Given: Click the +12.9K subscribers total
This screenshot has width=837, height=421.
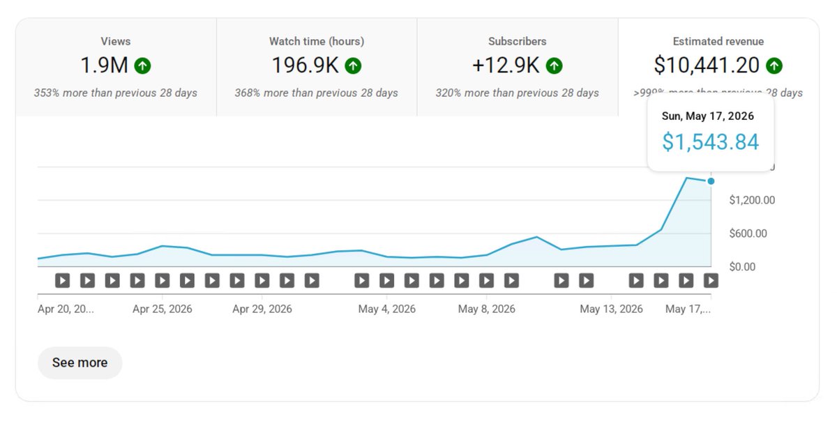Looking at the screenshot, I should [506, 66].
